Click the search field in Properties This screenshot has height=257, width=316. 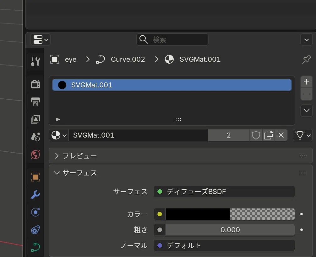pyautogui.click(x=172, y=39)
